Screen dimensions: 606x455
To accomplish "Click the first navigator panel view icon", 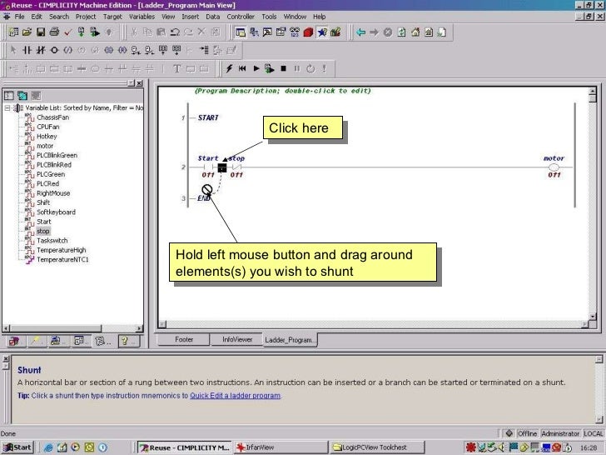I will click(9, 96).
